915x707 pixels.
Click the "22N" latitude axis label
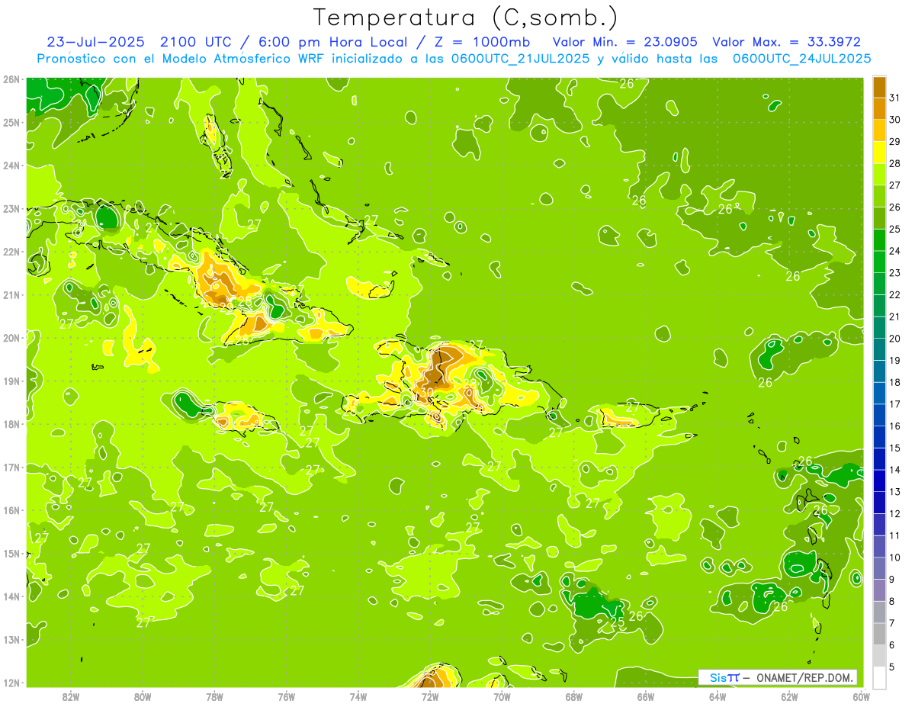[11, 252]
